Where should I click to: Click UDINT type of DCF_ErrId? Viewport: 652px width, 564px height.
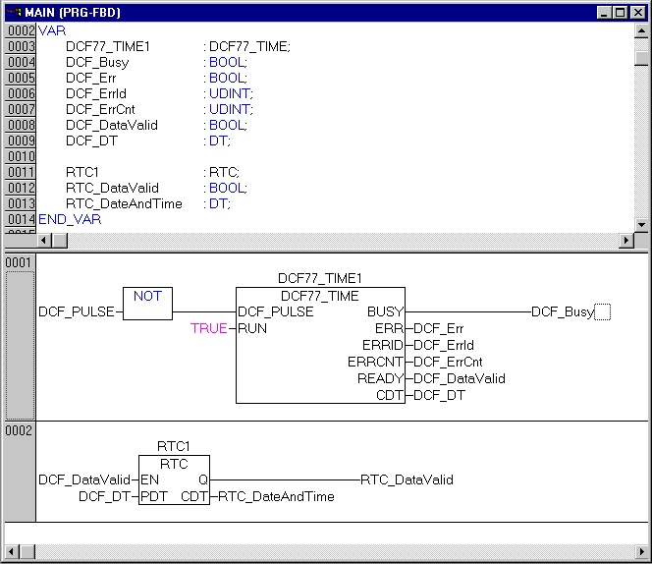(x=230, y=94)
